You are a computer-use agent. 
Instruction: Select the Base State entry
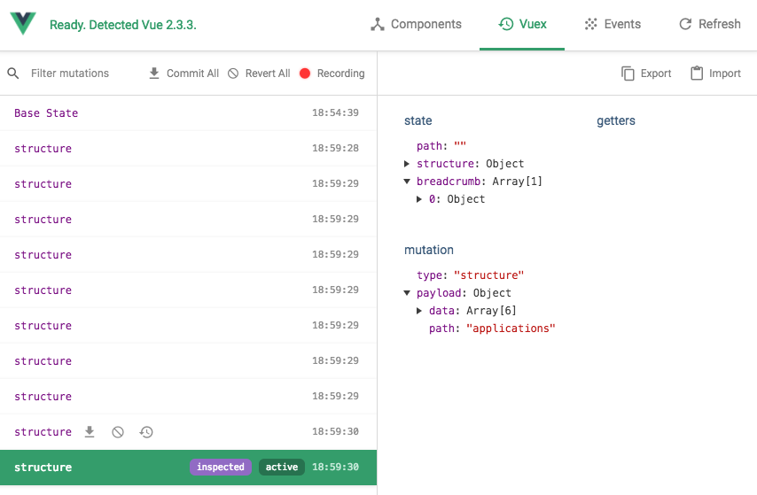click(188, 112)
